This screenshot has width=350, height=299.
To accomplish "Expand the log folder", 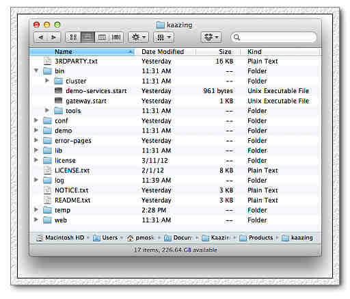I will (x=36, y=180).
